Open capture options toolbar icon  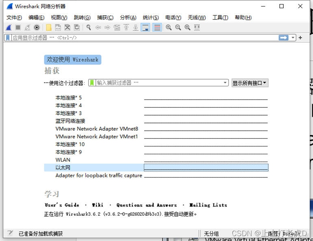click(x=37, y=27)
